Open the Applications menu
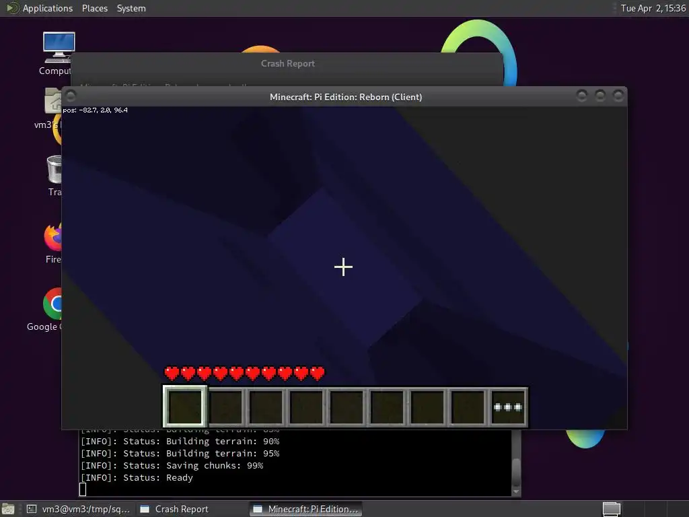Image resolution: width=689 pixels, height=517 pixels. pyautogui.click(x=48, y=8)
